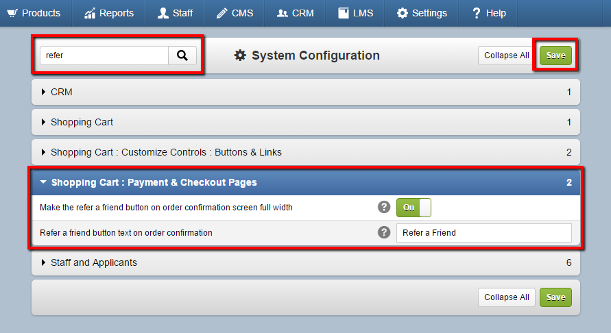611x333 pixels.
Task: Click the Make the refer a friend button label
Action: [166, 207]
